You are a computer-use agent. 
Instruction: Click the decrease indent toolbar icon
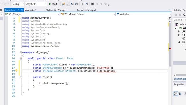72,4
